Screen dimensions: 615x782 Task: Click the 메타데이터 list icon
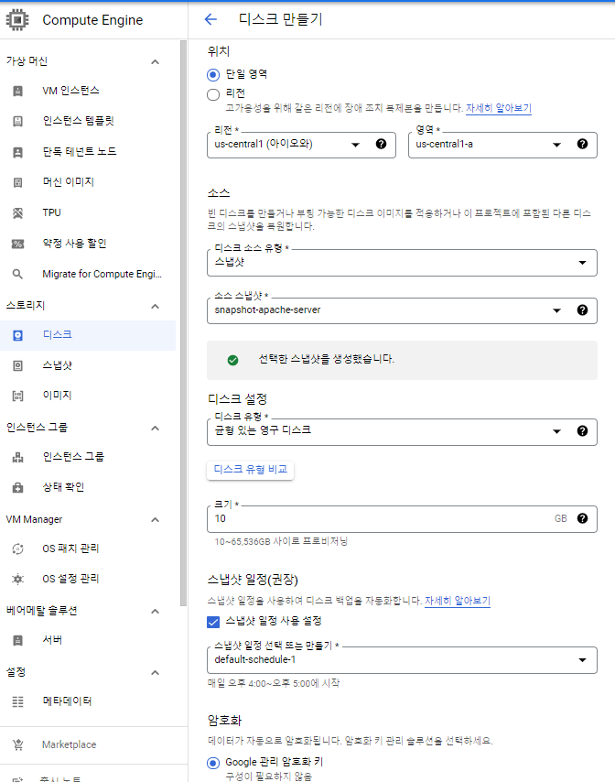18,701
